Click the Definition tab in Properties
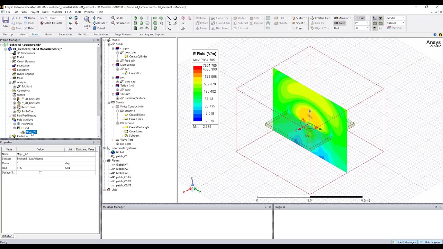 pos(7,236)
